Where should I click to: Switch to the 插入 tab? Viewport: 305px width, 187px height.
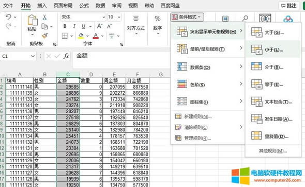click(42, 6)
